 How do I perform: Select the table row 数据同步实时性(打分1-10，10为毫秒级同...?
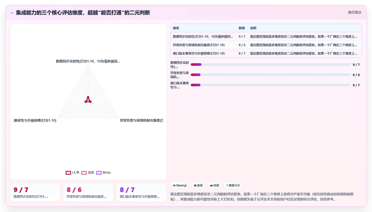[266, 37]
